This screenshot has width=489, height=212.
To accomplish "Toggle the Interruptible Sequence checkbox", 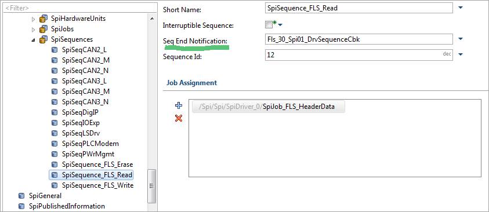I will pos(269,24).
